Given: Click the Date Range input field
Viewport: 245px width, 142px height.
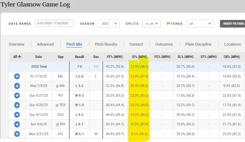Looking at the screenshot, I should click(54, 23).
